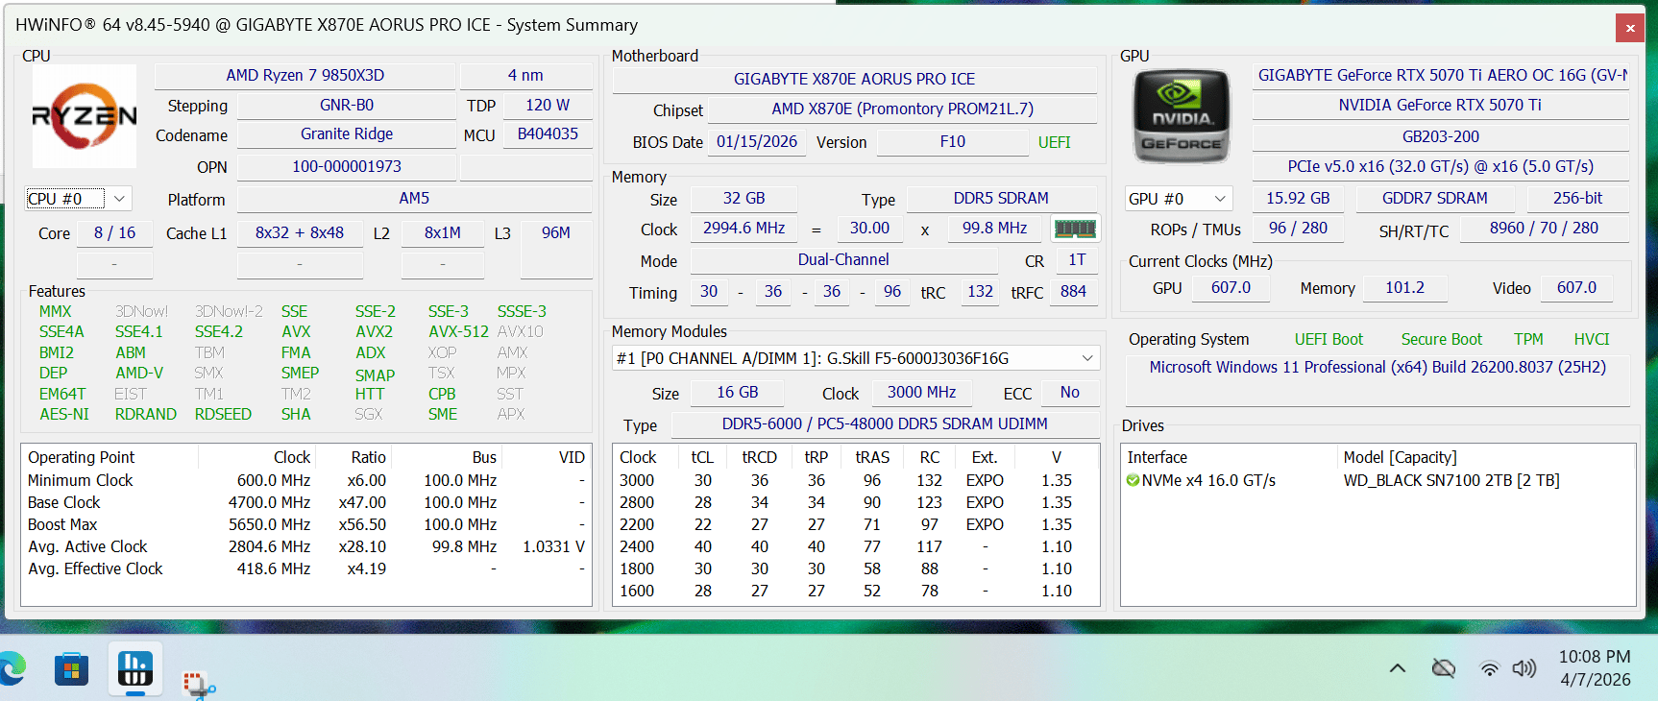Click the GPU codename GB203-200
This screenshot has width=1658, height=701.
point(1441,136)
